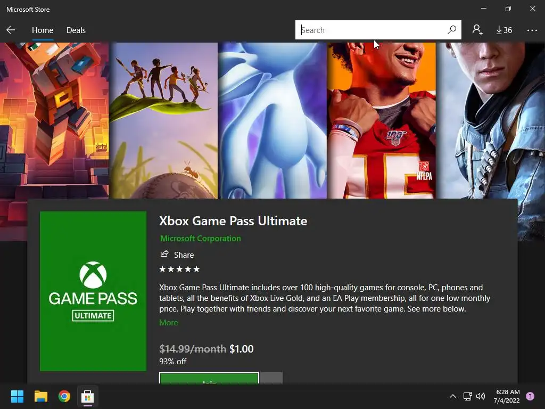This screenshot has height=409, width=545.
Task: Open the Madden NFL banner image
Action: click(x=381, y=120)
